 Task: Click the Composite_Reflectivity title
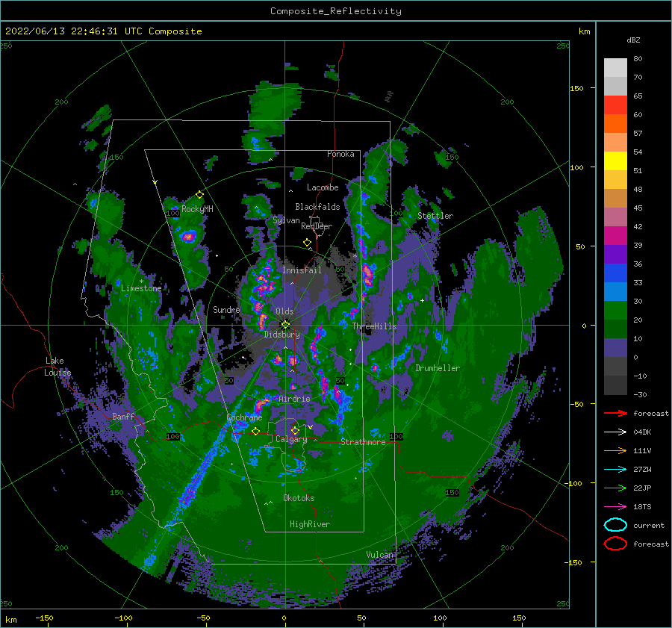point(336,11)
